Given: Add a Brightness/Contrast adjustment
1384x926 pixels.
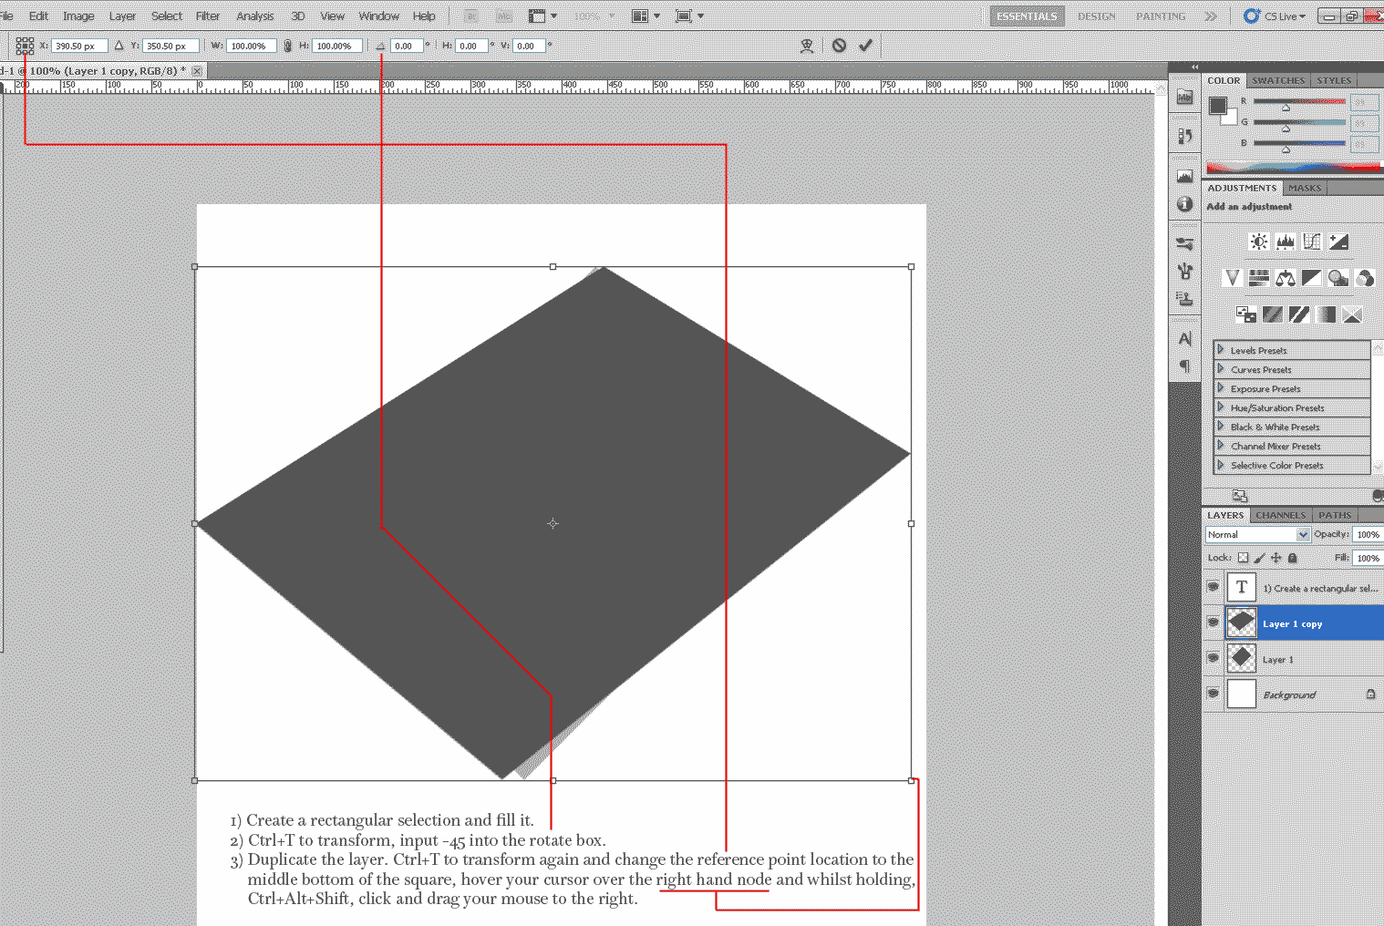Looking at the screenshot, I should 1258,242.
